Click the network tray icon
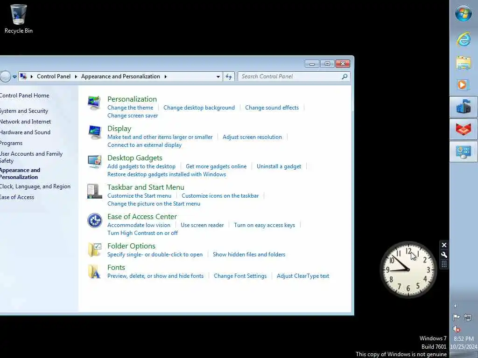The image size is (478, 358). coord(468,317)
